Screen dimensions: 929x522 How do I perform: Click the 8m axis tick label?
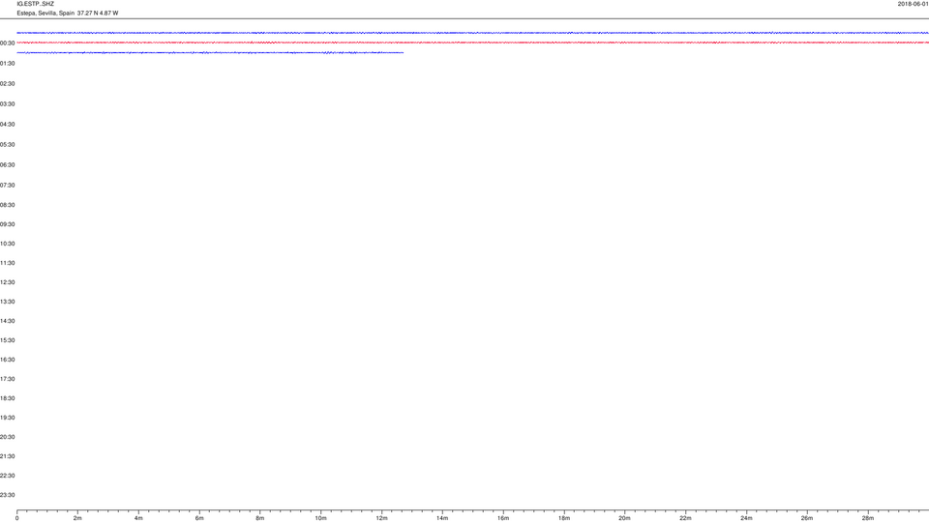pyautogui.click(x=259, y=518)
